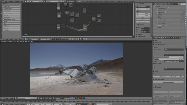Click the Sun lamp icon in outliner
Viewport: 187px width, 105px height.
(x=157, y=16)
